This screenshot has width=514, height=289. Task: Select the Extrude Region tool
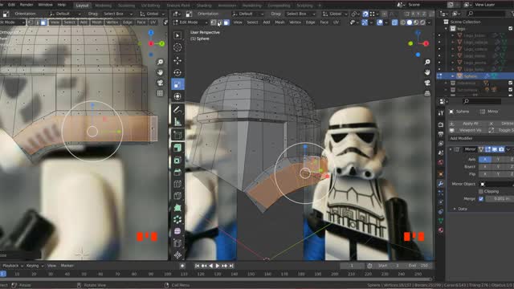[177, 148]
